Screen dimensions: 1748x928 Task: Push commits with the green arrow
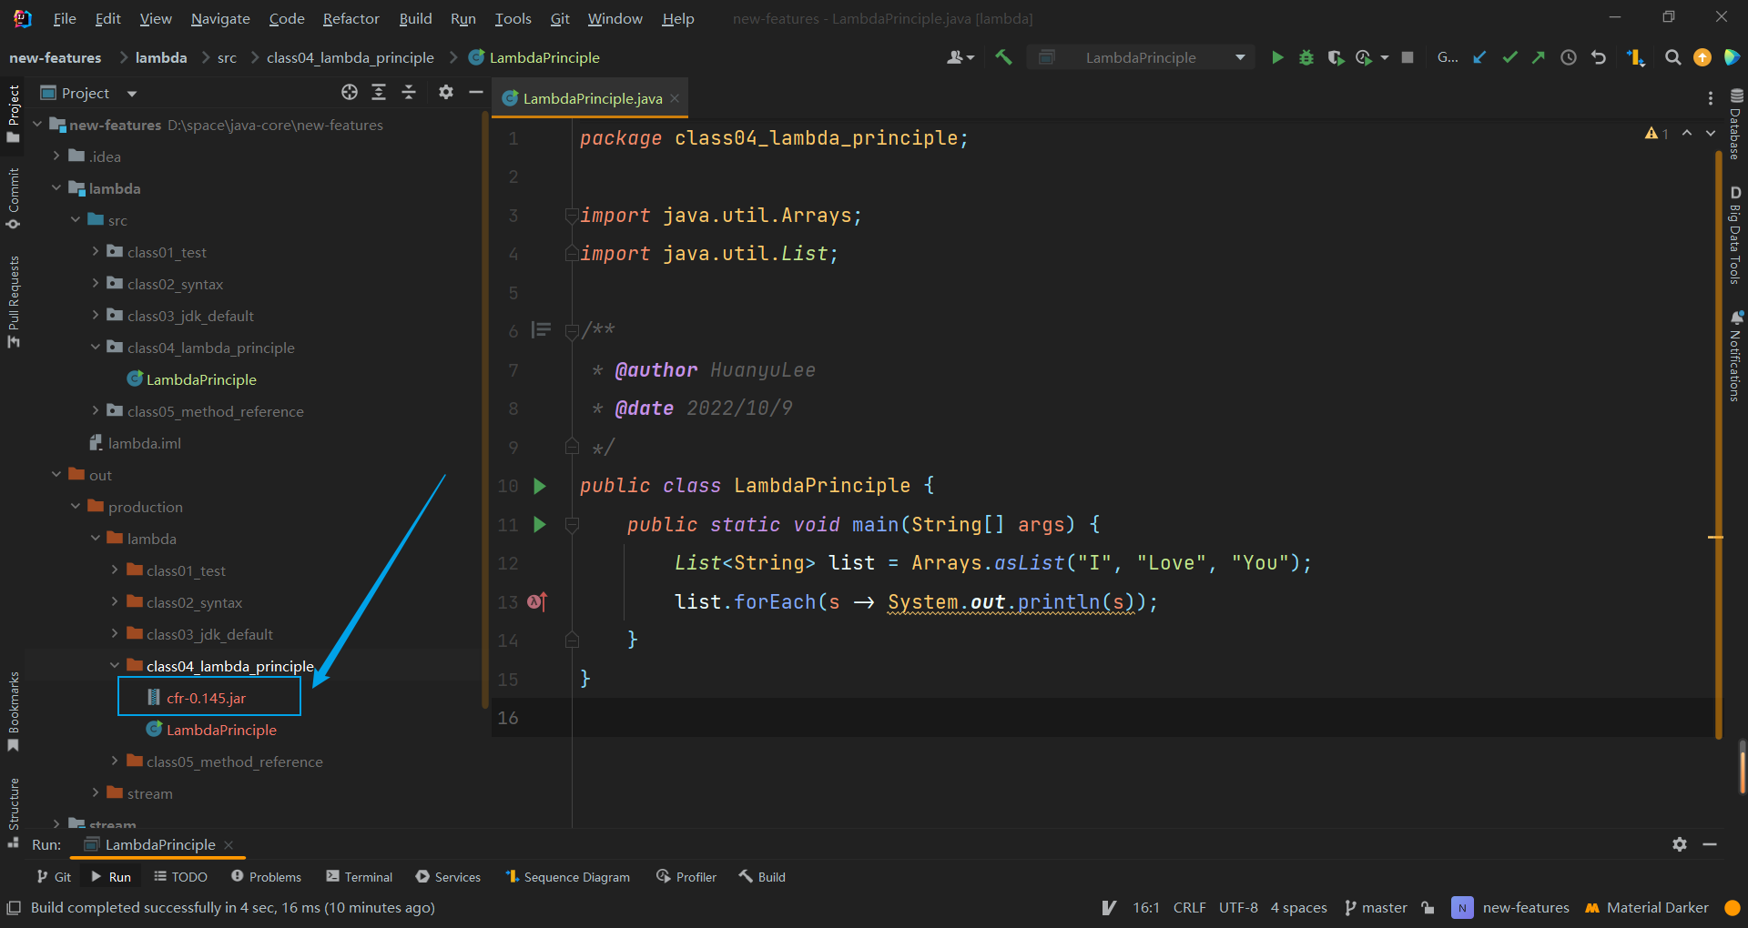pyautogui.click(x=1539, y=57)
